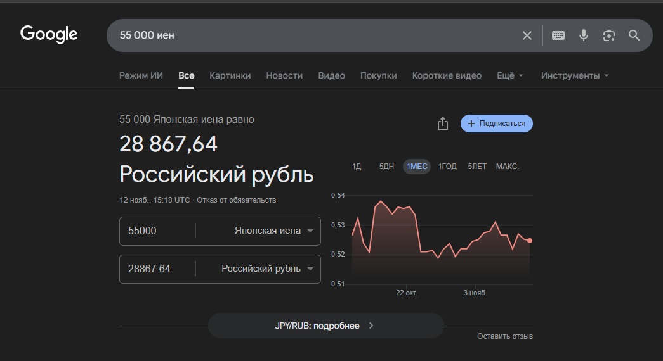Click the 55 000 Японская иена равно text
Screen dimensions: 663x361
pyautogui.click(x=187, y=120)
